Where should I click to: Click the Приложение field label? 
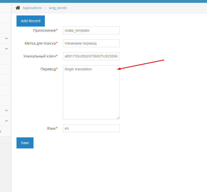point(44,30)
